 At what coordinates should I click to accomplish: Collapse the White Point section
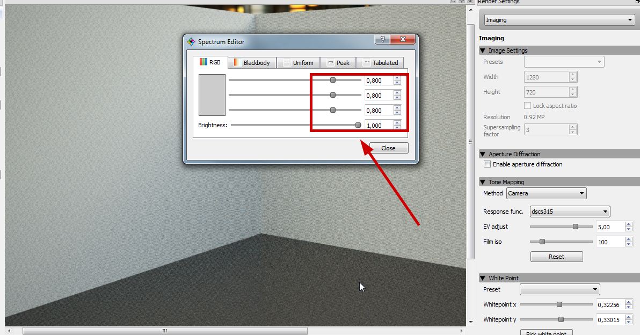click(483, 278)
